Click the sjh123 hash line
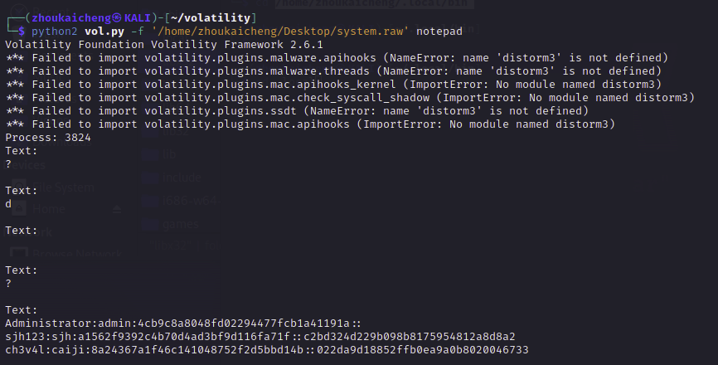Screen dimensions: 718x365 [x=260, y=336]
